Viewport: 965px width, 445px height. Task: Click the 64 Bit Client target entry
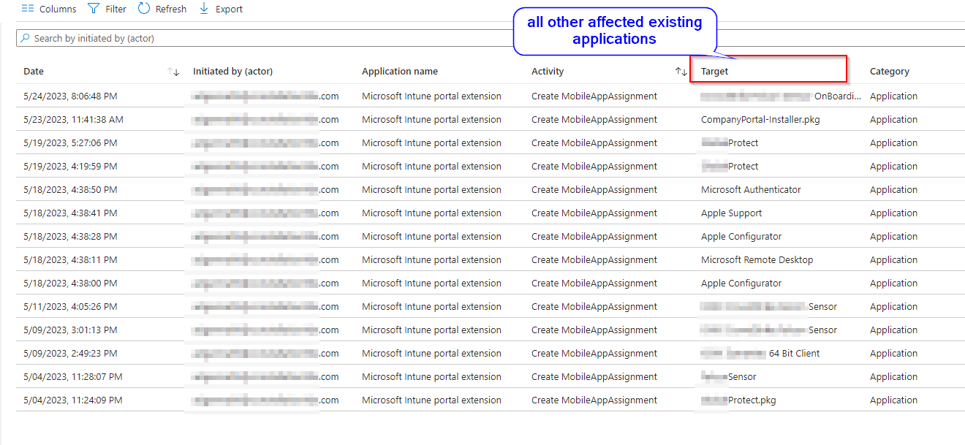[794, 354]
